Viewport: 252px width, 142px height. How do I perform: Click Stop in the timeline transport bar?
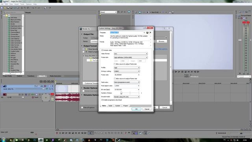(72, 133)
